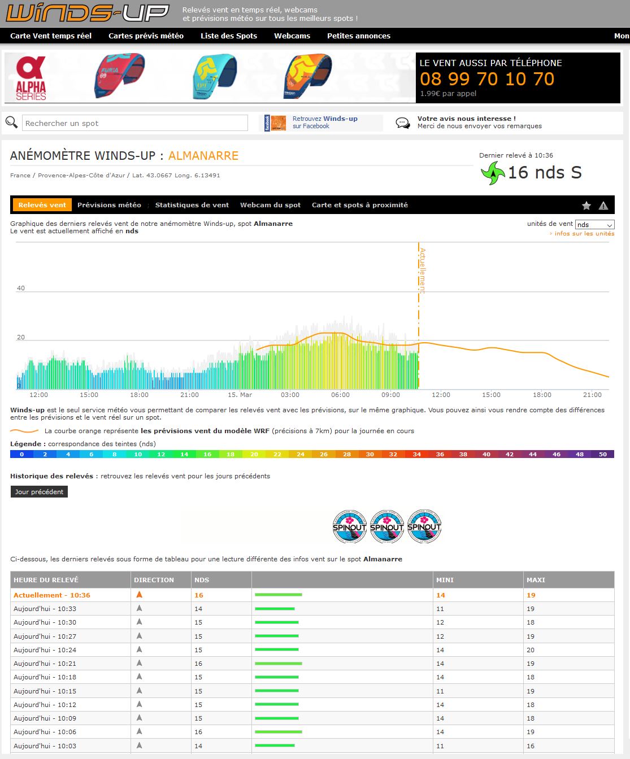This screenshot has width=630, height=759.
Task: Click legend color swatch for 0 nds
Action: click(x=22, y=454)
